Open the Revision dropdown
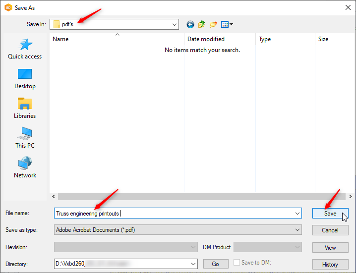The width and height of the screenshot is (356, 273). click(x=193, y=247)
